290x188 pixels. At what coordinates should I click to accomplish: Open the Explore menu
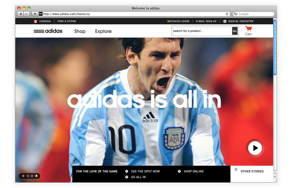coord(103,31)
